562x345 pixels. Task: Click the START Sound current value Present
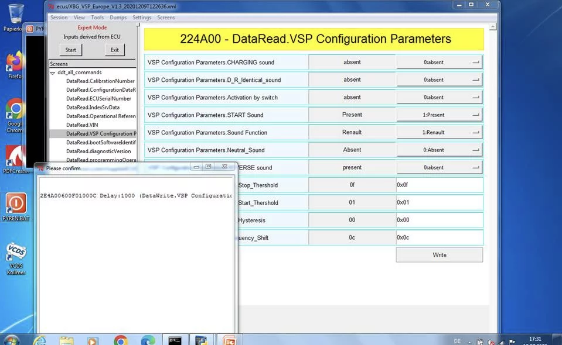point(352,115)
